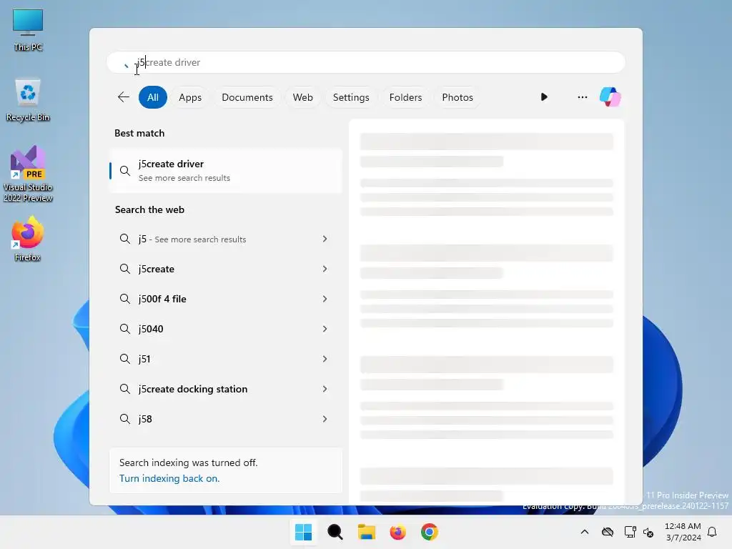Click inside the search text box
This screenshot has width=732, height=549.
[366, 62]
